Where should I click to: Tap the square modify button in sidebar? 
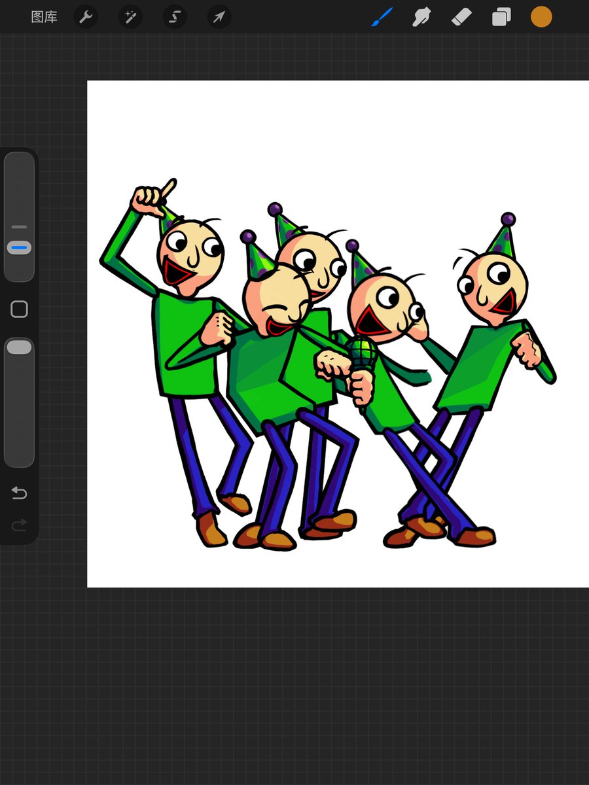tap(19, 309)
